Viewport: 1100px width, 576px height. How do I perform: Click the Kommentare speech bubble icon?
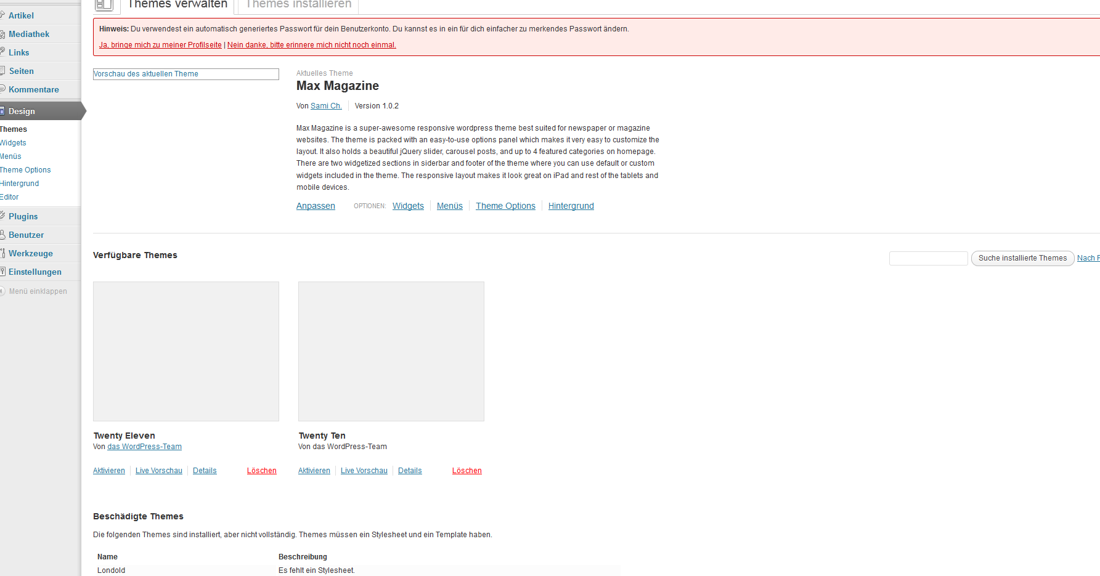(x=2, y=89)
